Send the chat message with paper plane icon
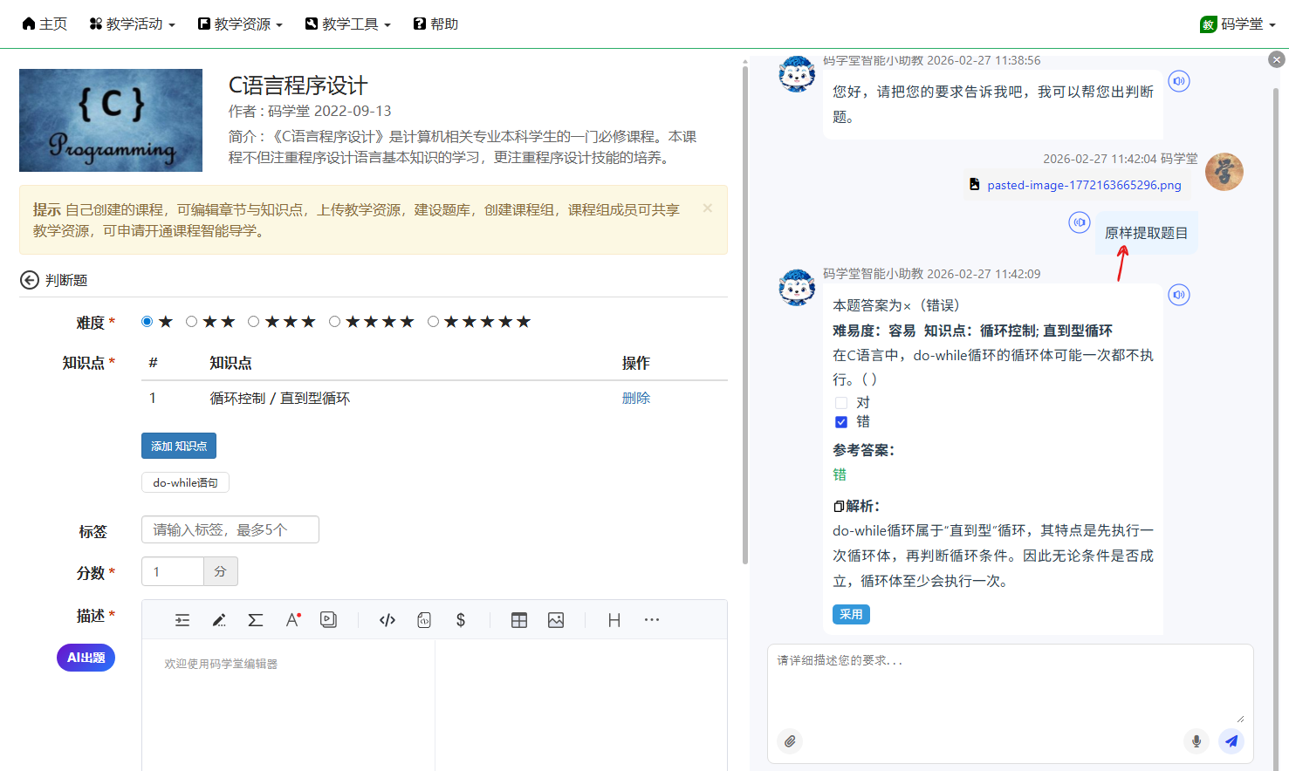1289x771 pixels. [1231, 741]
